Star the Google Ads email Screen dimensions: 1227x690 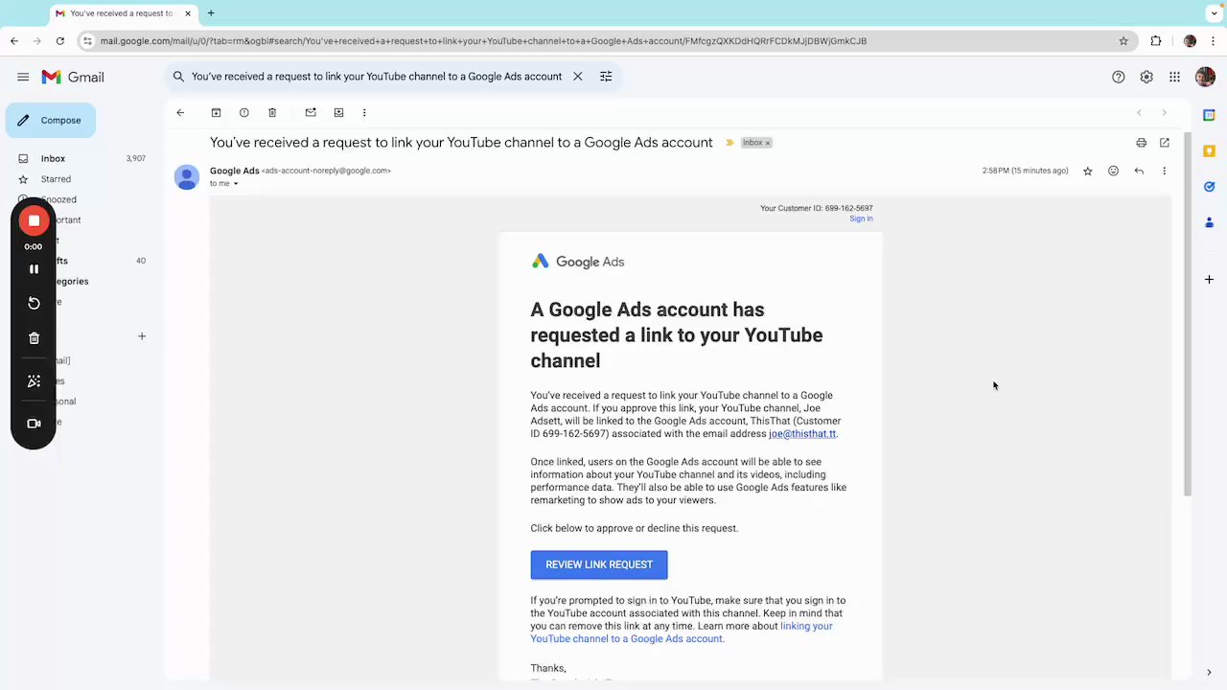pos(1088,171)
